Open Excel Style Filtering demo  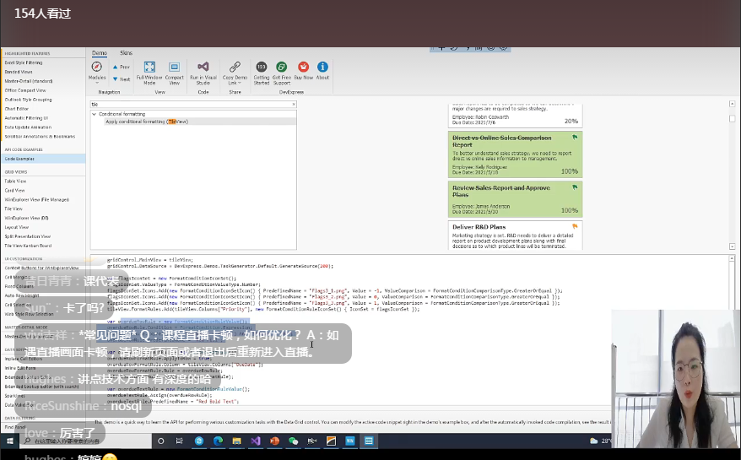click(x=24, y=62)
